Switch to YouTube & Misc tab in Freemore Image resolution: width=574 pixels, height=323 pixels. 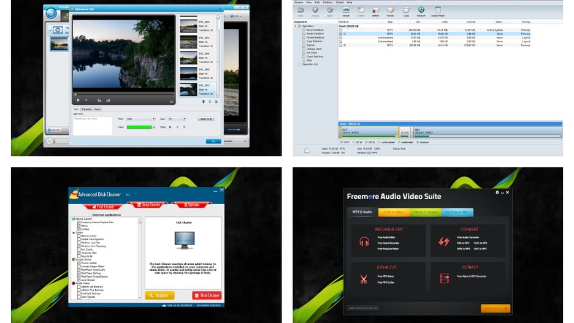(457, 212)
